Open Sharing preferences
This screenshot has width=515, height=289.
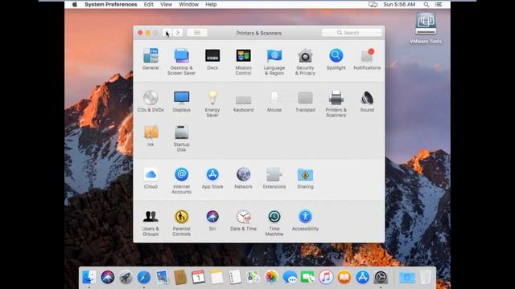point(305,178)
